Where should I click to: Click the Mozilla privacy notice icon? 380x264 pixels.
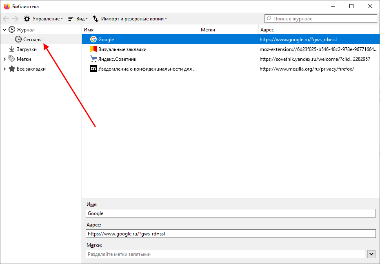[x=93, y=69]
